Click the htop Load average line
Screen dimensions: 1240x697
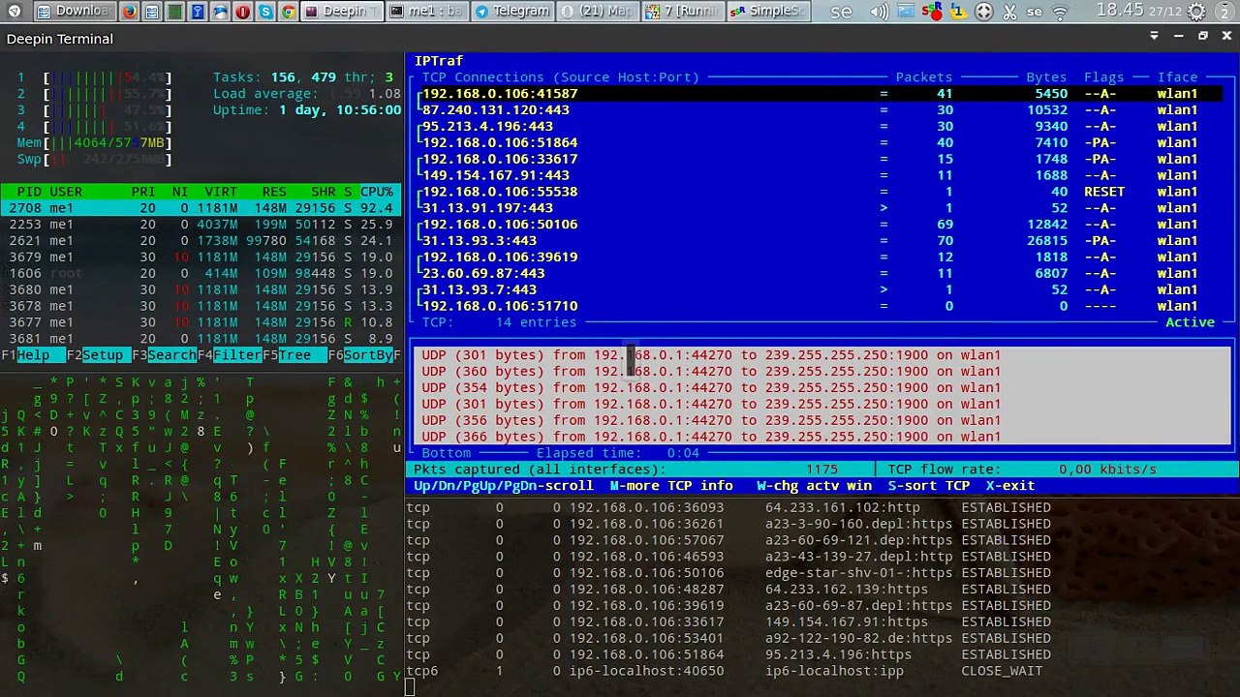tap(307, 94)
